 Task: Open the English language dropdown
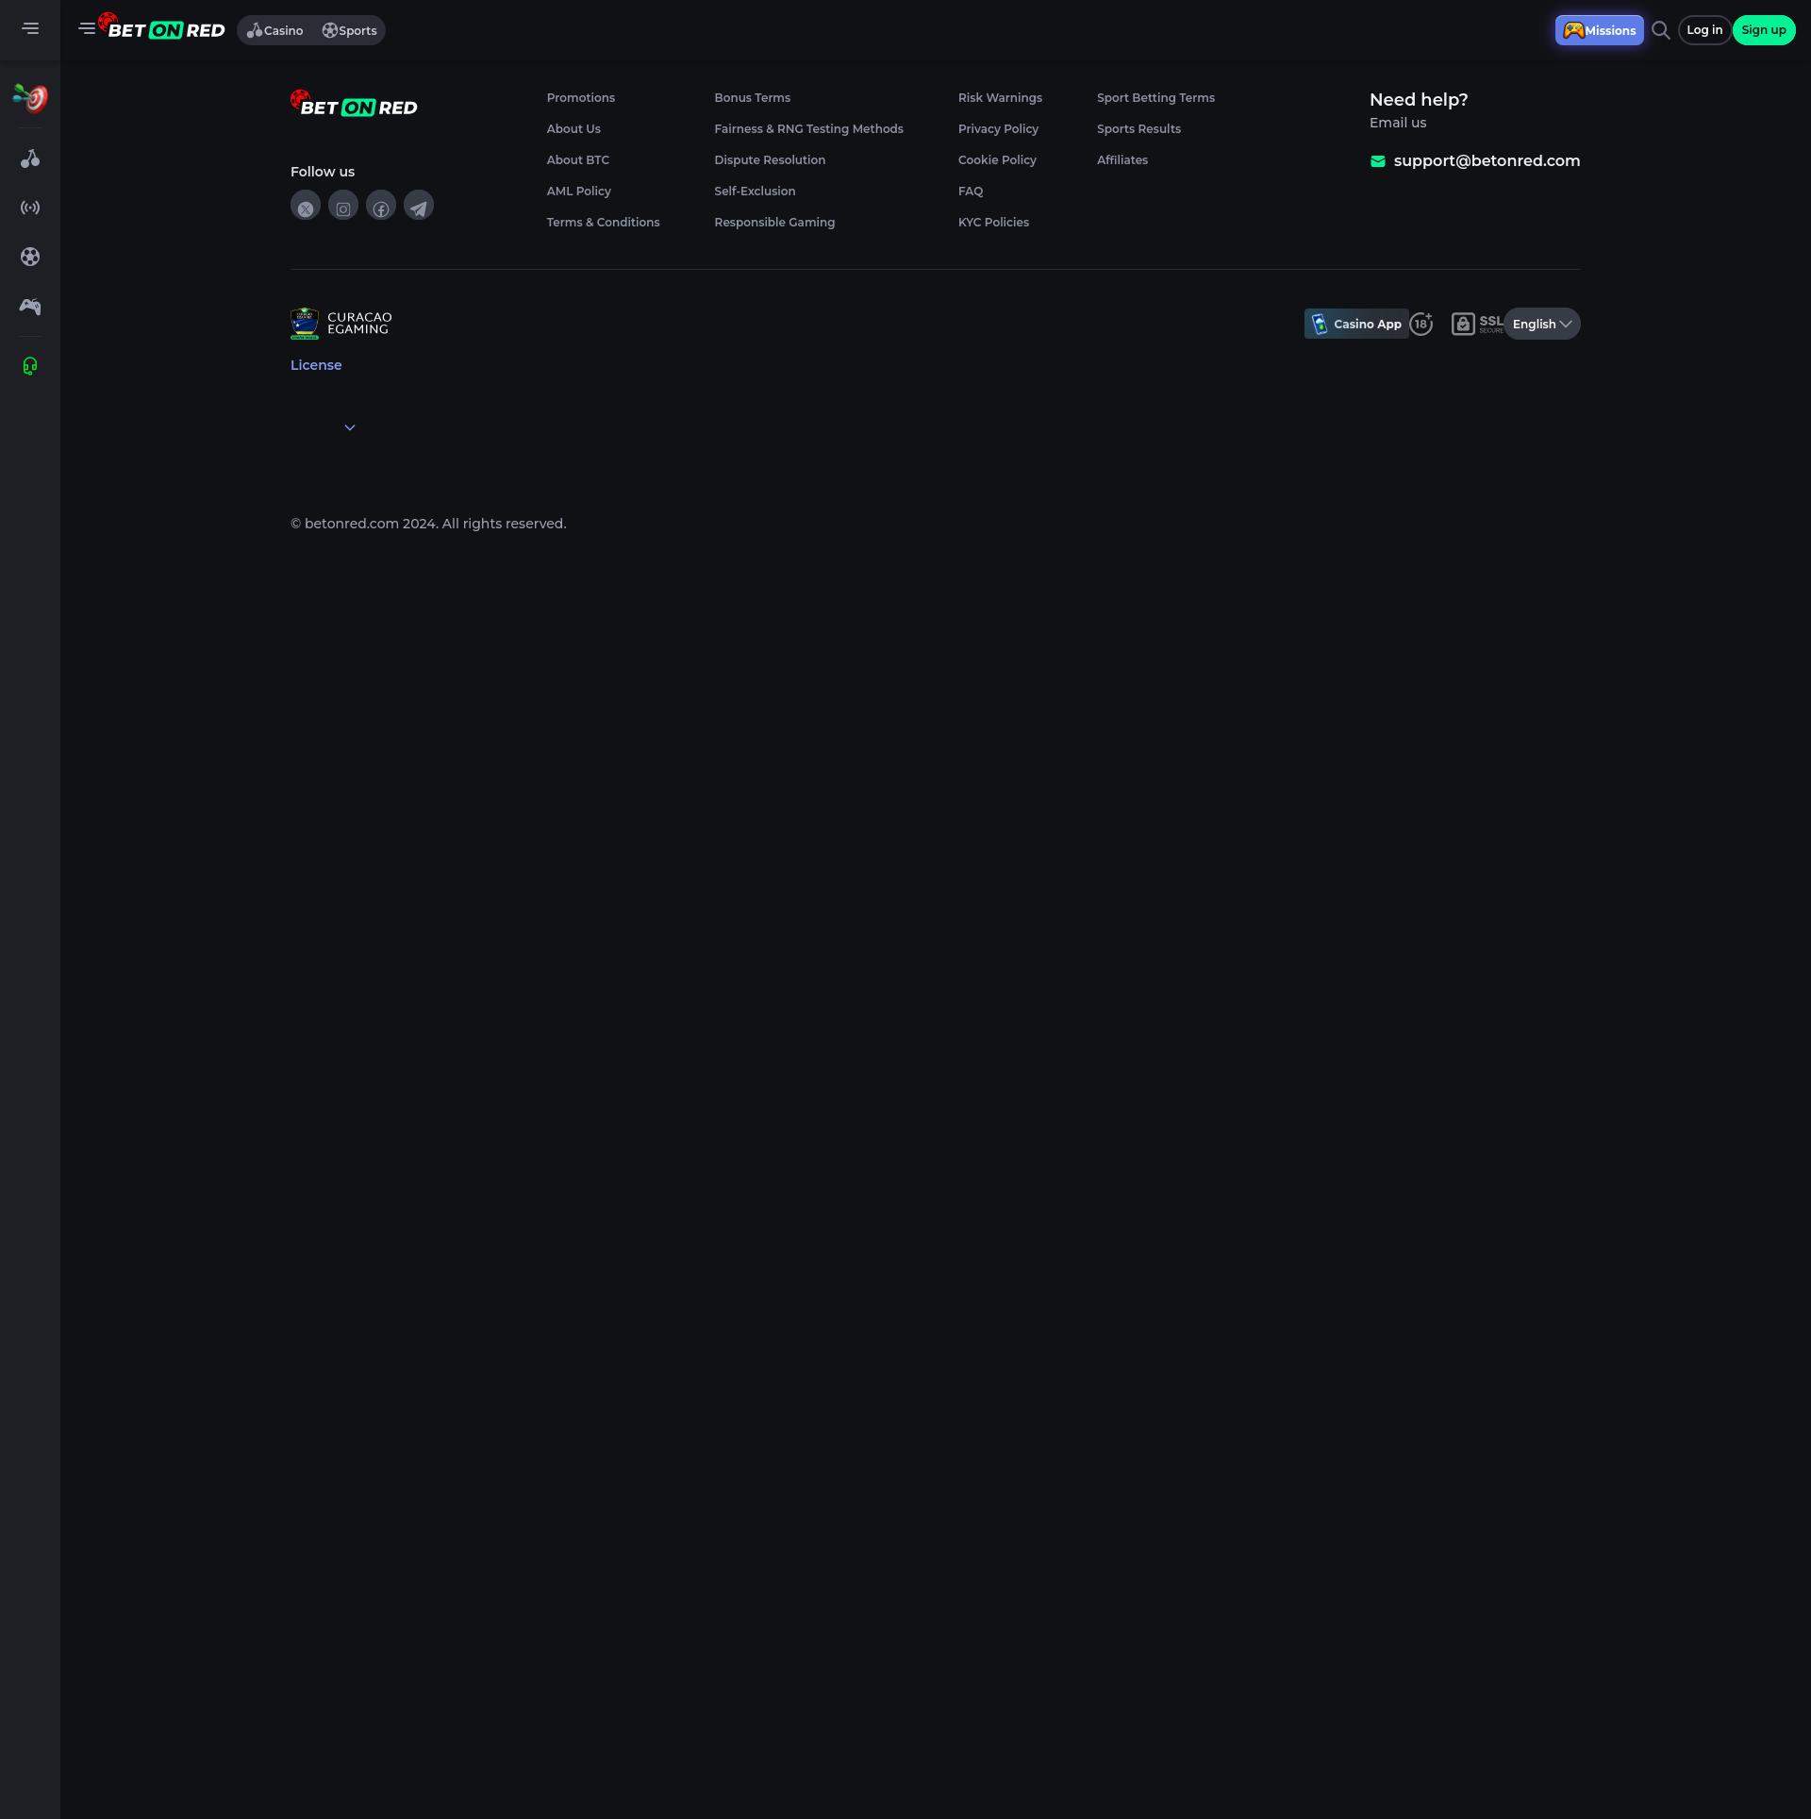coord(1542,324)
